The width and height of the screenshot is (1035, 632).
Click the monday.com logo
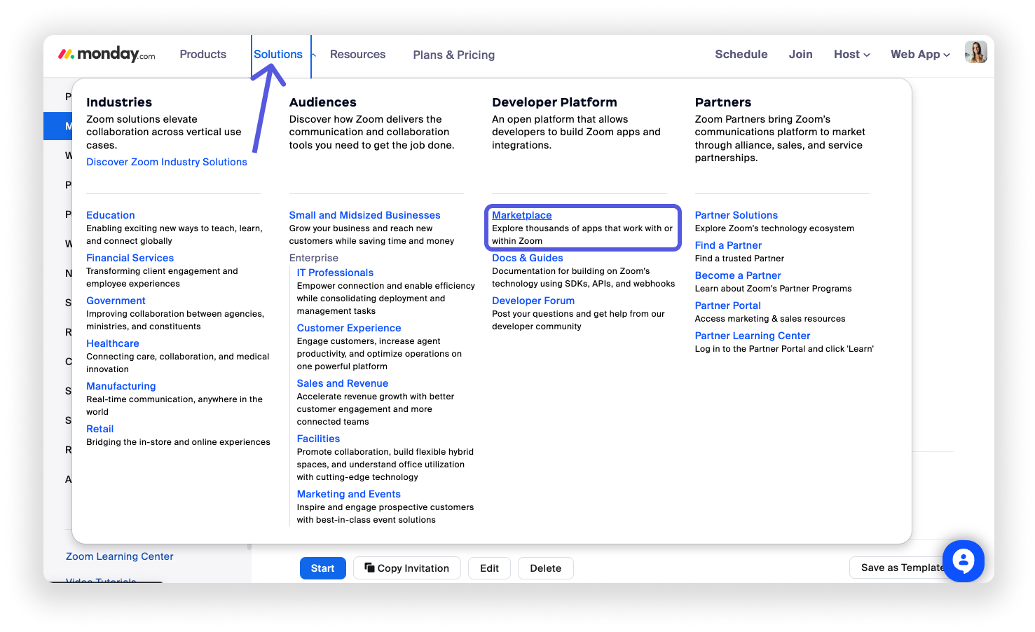click(x=107, y=54)
